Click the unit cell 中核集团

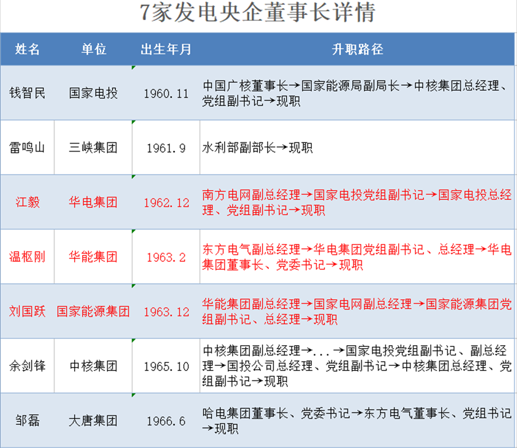pos(93,366)
